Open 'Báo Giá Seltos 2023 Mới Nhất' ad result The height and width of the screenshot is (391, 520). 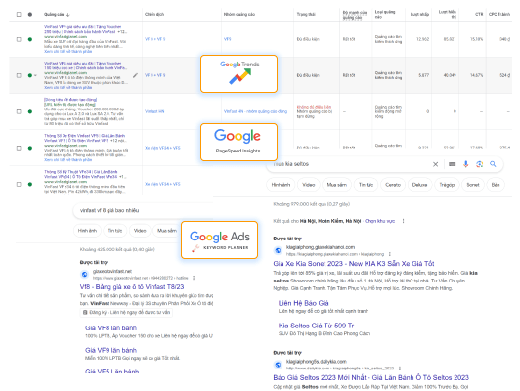pos(370,377)
